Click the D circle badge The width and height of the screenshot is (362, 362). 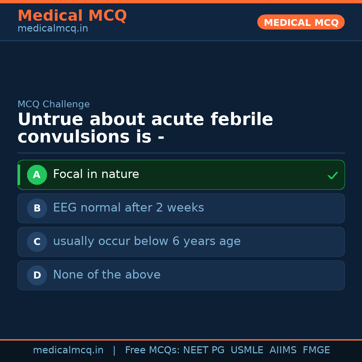tap(37, 276)
